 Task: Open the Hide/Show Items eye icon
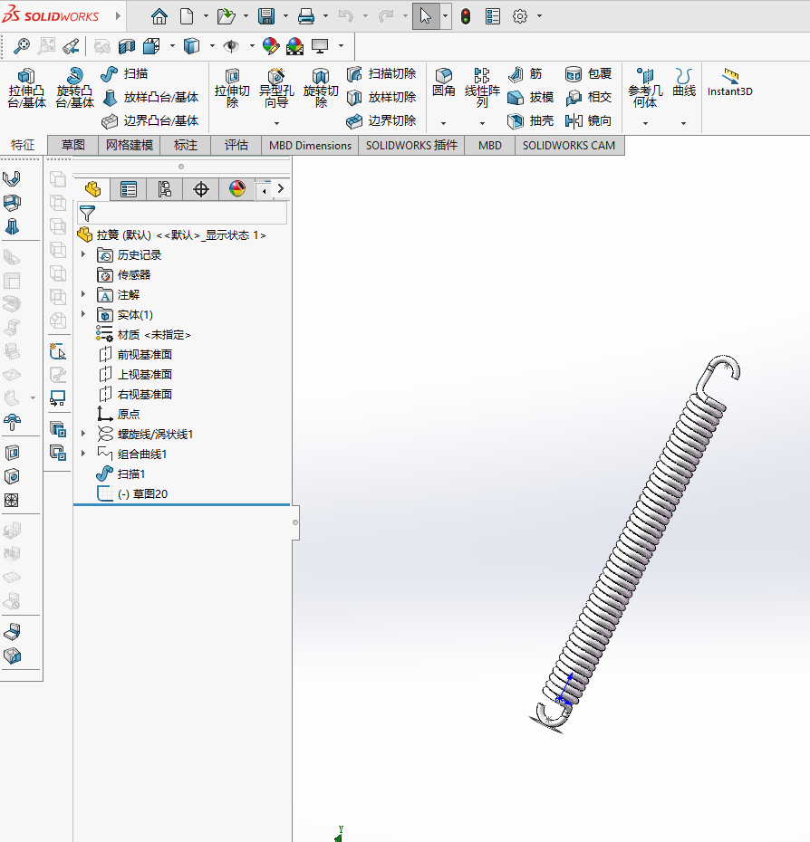tap(231, 46)
